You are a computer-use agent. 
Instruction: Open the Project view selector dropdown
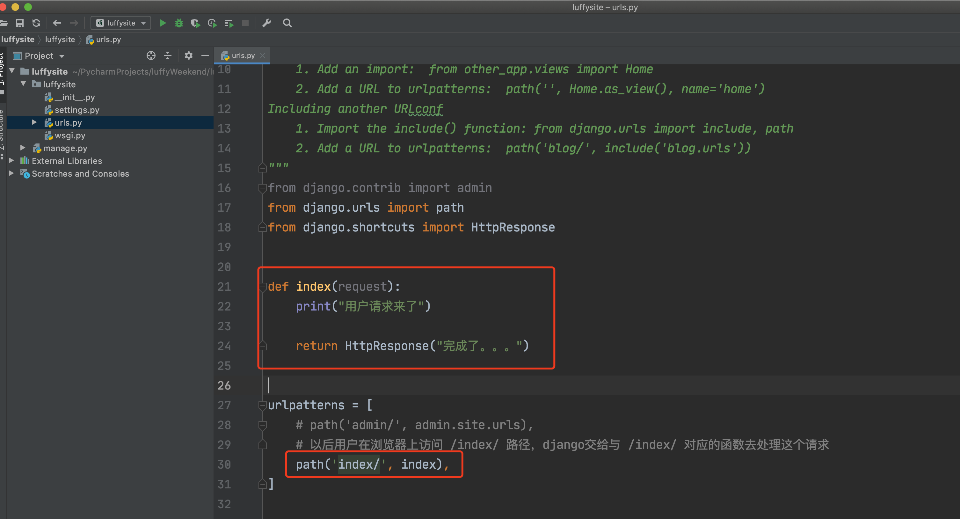coord(39,56)
